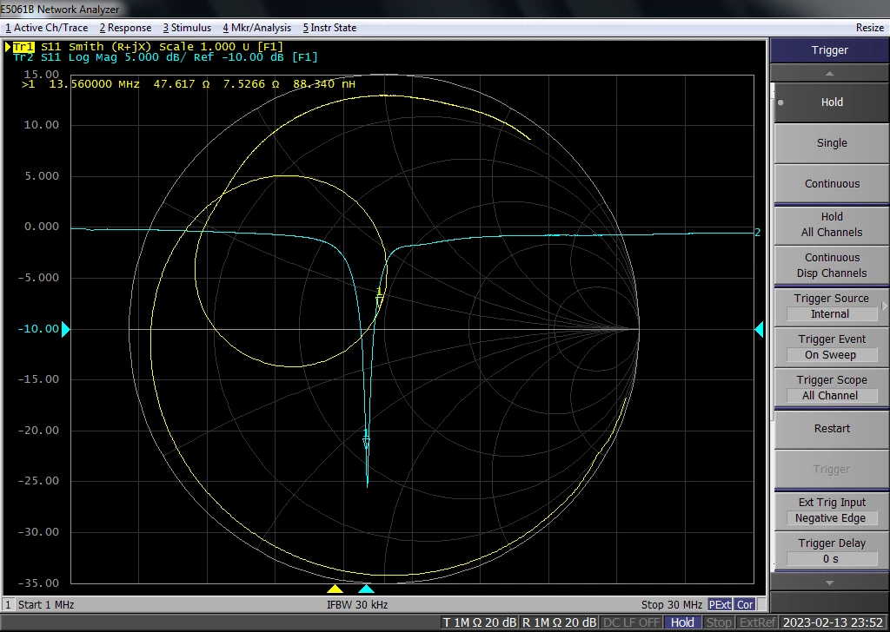
Task: Click the -10.00 reference scale label
Action: click(x=38, y=329)
